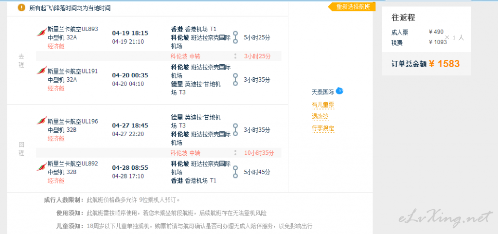Click the SriLankan Airlines logo for UL191
The height and width of the screenshot is (234, 498).
[42, 71]
